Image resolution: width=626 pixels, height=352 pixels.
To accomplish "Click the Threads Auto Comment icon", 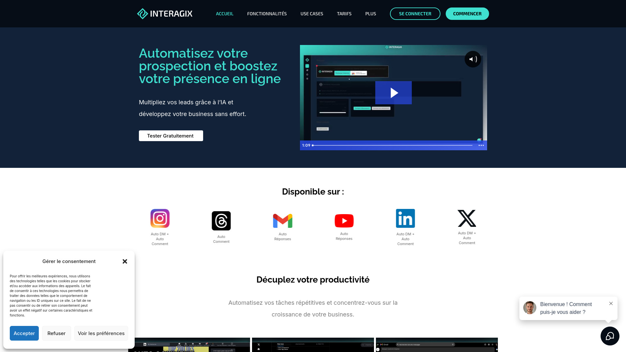I will pos(221,221).
